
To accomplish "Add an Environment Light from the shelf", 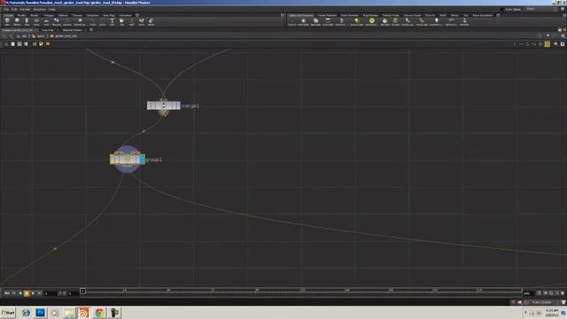I will [x=371, y=21].
